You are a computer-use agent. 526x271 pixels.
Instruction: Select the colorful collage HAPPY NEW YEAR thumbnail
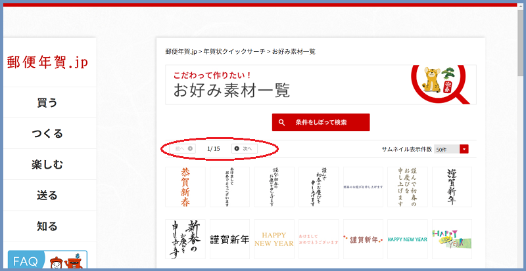coord(452,240)
